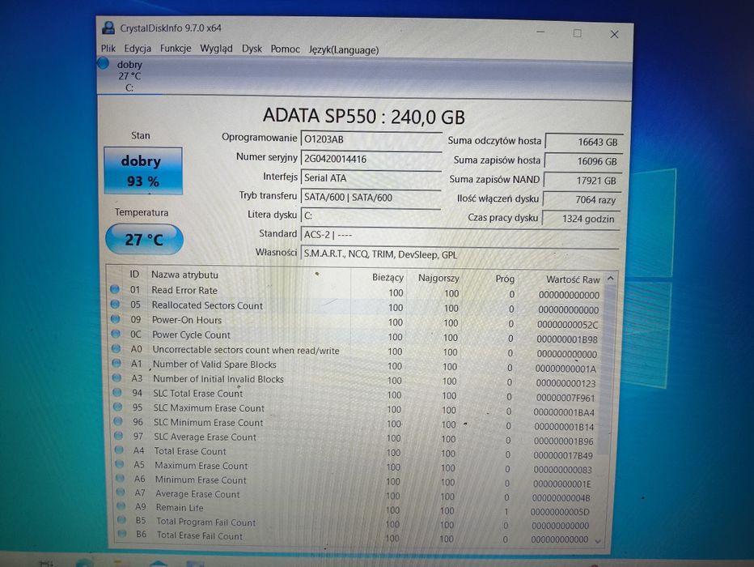Click raw value 00000007F961
This screenshot has height=567, width=754.
coord(565,398)
